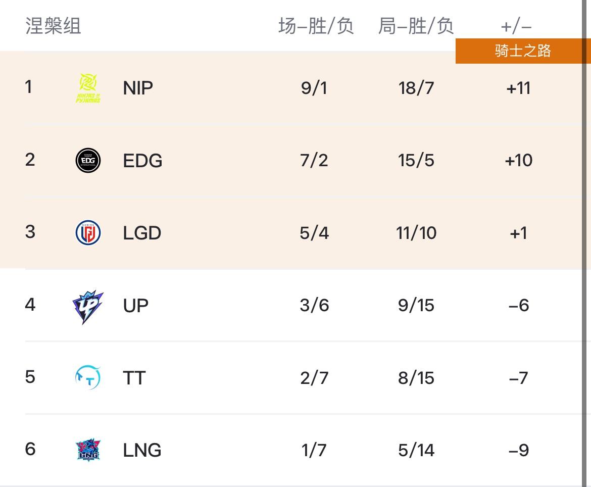Click the LGD Gaming logo
The image size is (591, 487).
coord(88,233)
